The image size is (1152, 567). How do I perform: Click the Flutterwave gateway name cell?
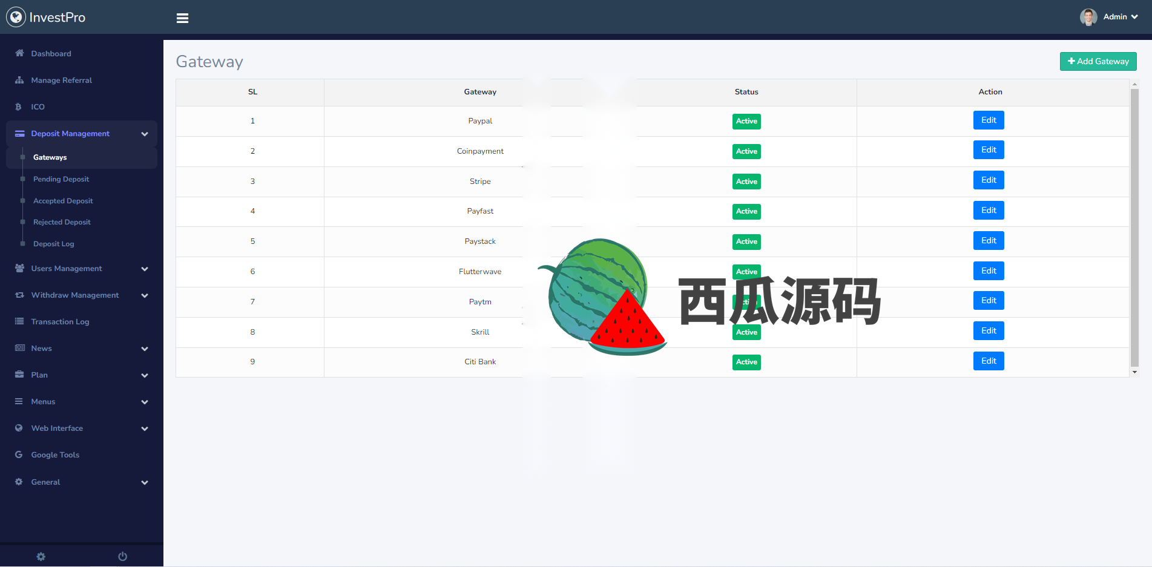480,272
